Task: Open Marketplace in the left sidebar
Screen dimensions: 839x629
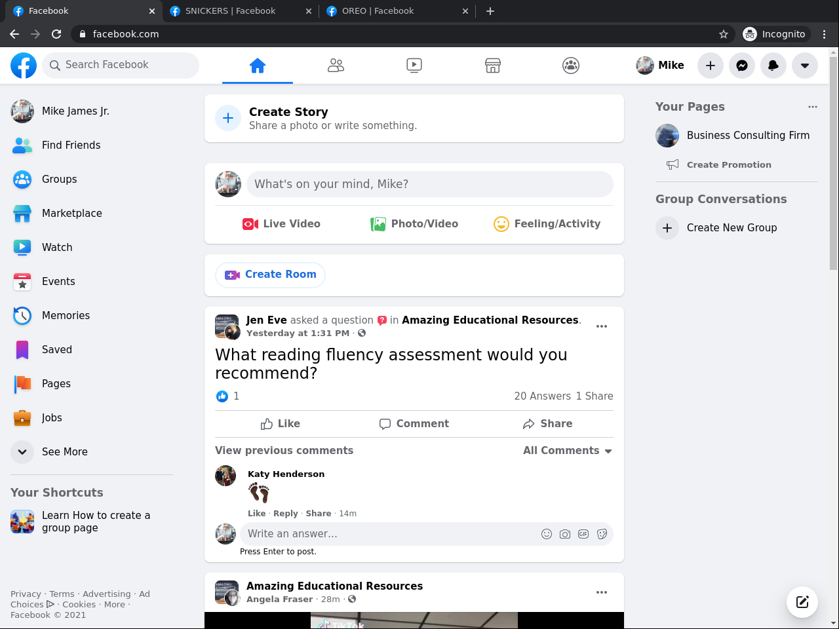Action: (92, 214)
